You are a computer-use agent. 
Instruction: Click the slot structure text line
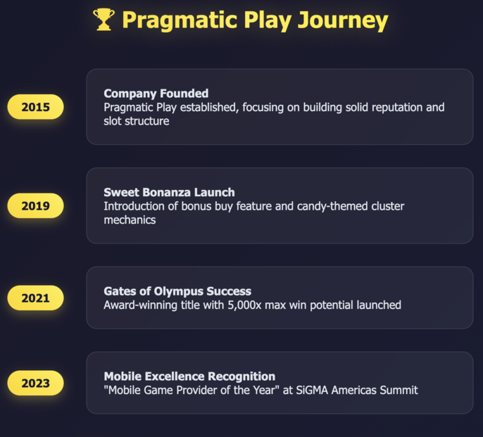[137, 121]
